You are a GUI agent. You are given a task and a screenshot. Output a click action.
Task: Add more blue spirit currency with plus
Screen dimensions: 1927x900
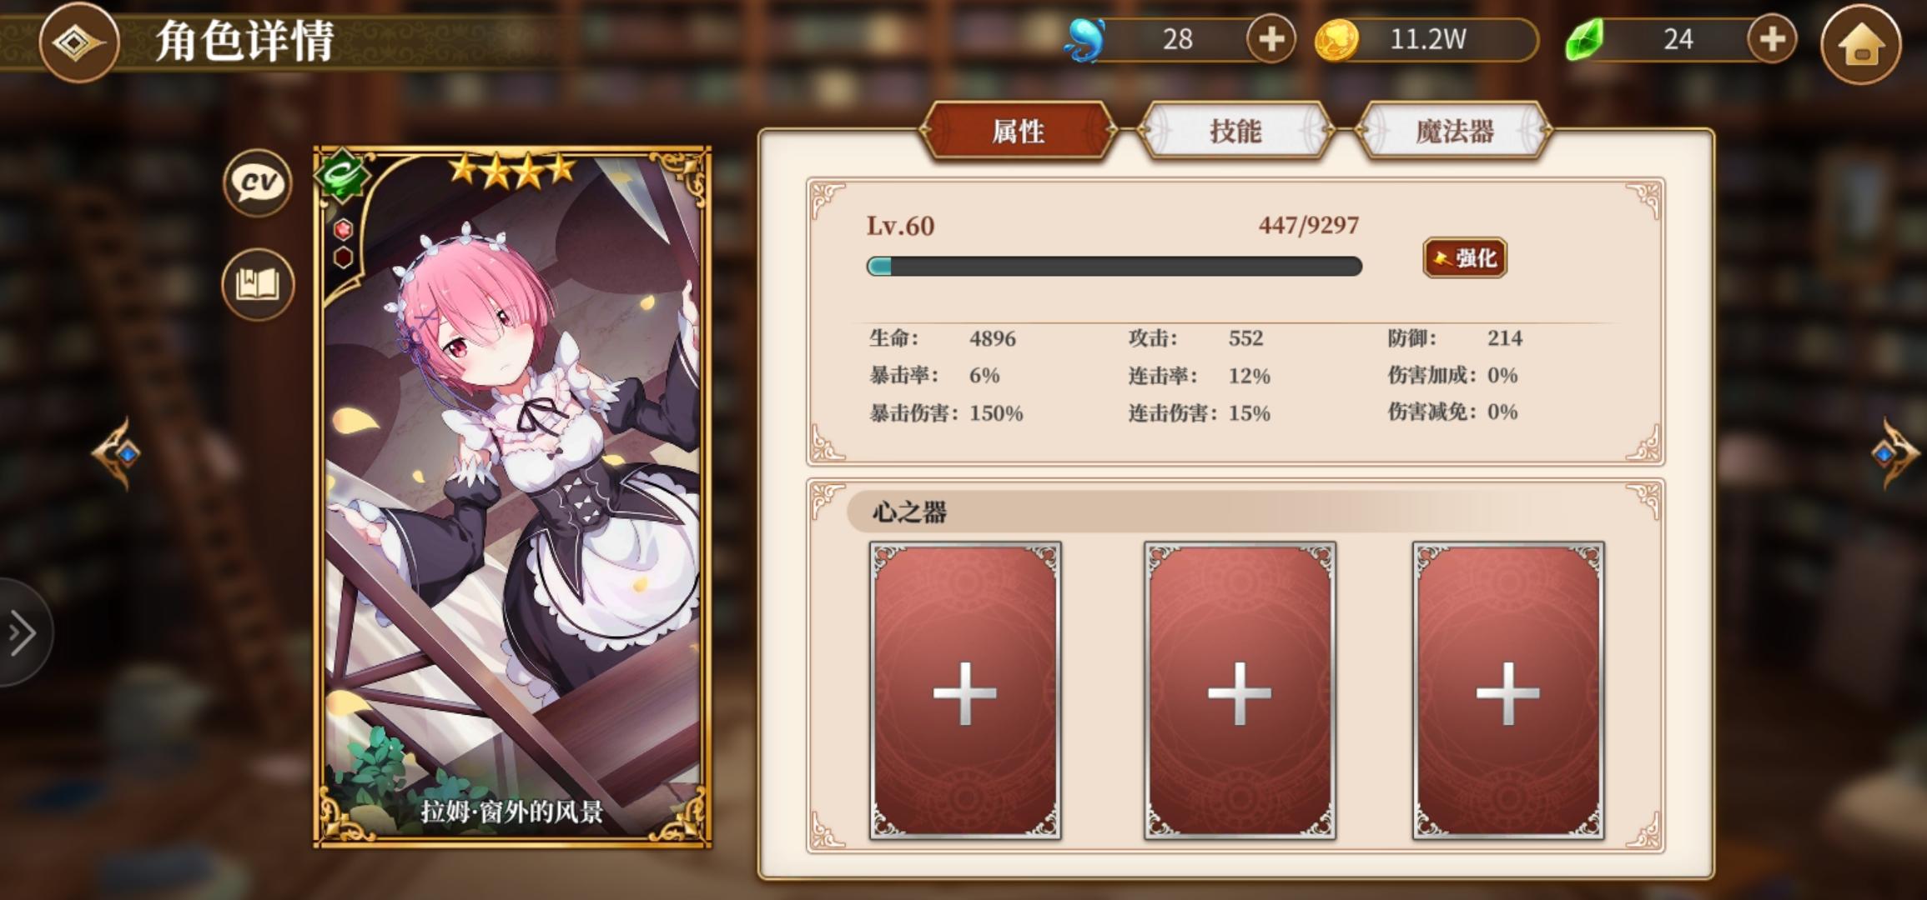pos(1270,39)
